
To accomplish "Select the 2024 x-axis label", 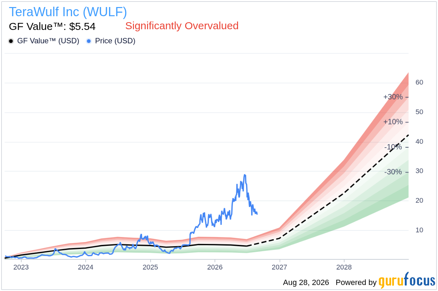I will click(86, 267).
